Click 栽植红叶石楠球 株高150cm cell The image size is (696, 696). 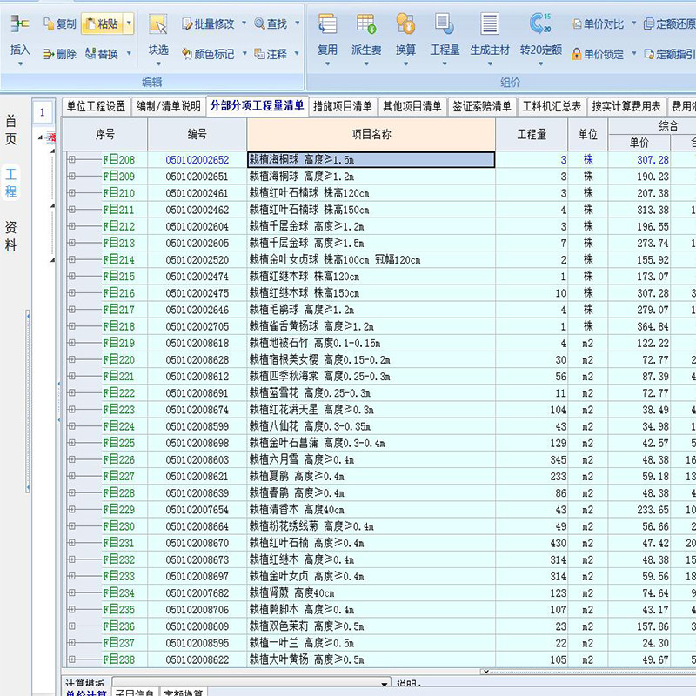point(371,210)
